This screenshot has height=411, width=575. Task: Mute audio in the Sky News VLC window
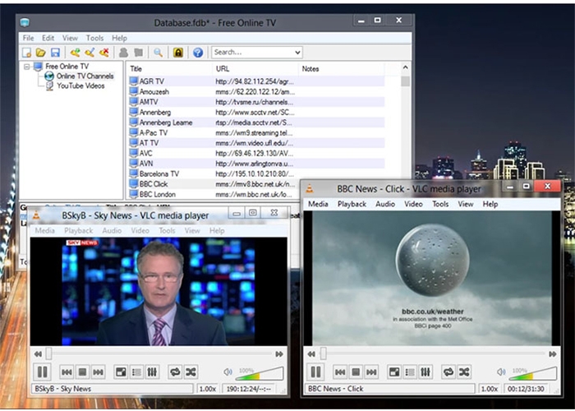228,372
